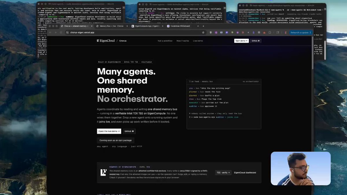Click feed line 'planner → bus reads the task'
Screen dimensions: 347x195
(x=205, y=92)
